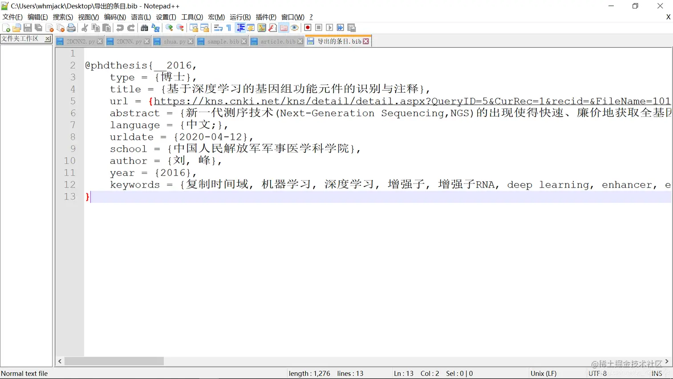Open the 工具(O) menu
The width and height of the screenshot is (673, 379).
(192, 17)
